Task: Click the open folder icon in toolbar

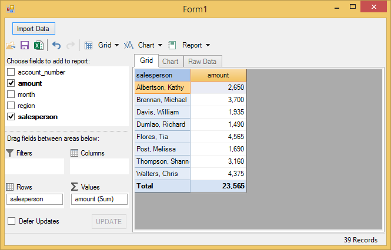Action: pyautogui.click(x=11, y=45)
